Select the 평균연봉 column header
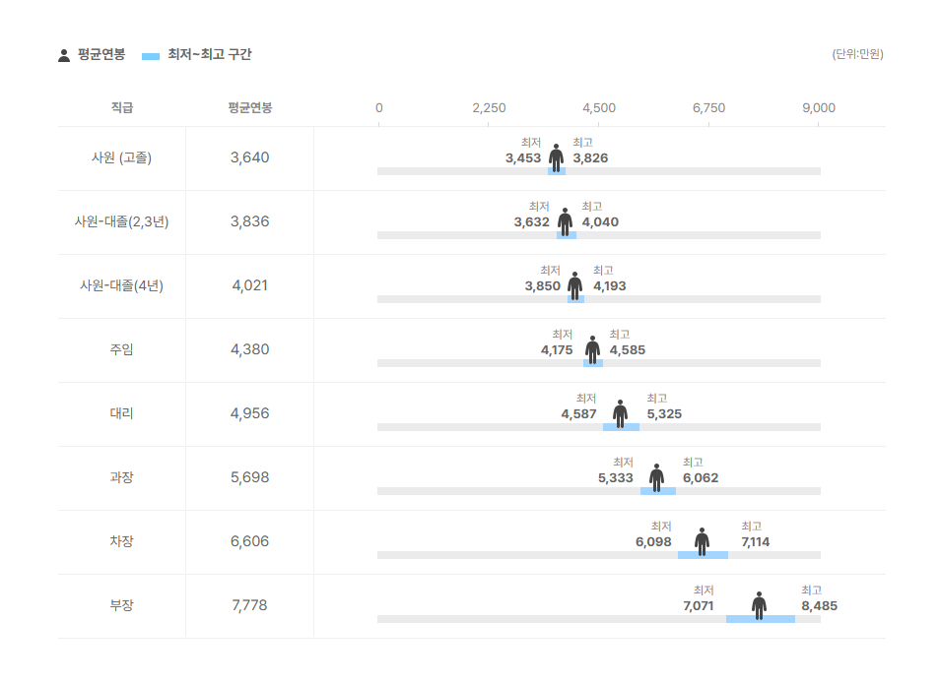The width and height of the screenshot is (940, 684). click(249, 107)
